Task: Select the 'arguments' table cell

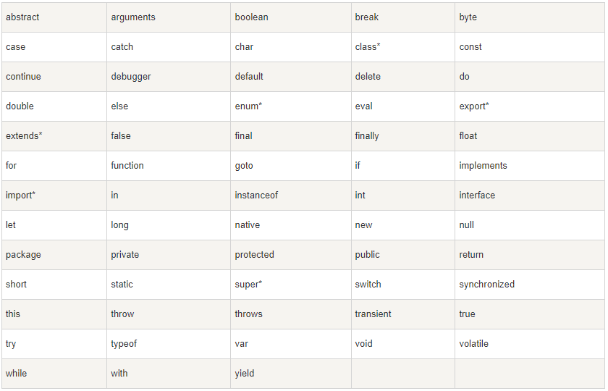Action: [x=133, y=17]
